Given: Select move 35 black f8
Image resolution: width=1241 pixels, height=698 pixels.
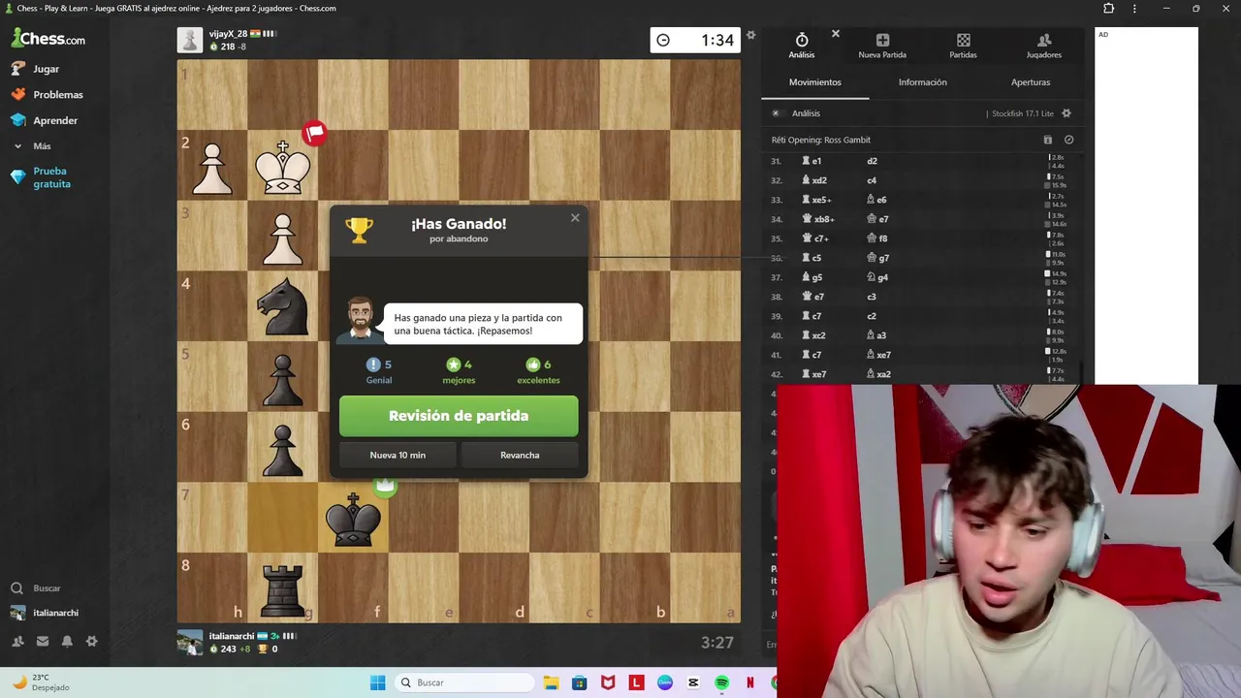Looking at the screenshot, I should 876,238.
